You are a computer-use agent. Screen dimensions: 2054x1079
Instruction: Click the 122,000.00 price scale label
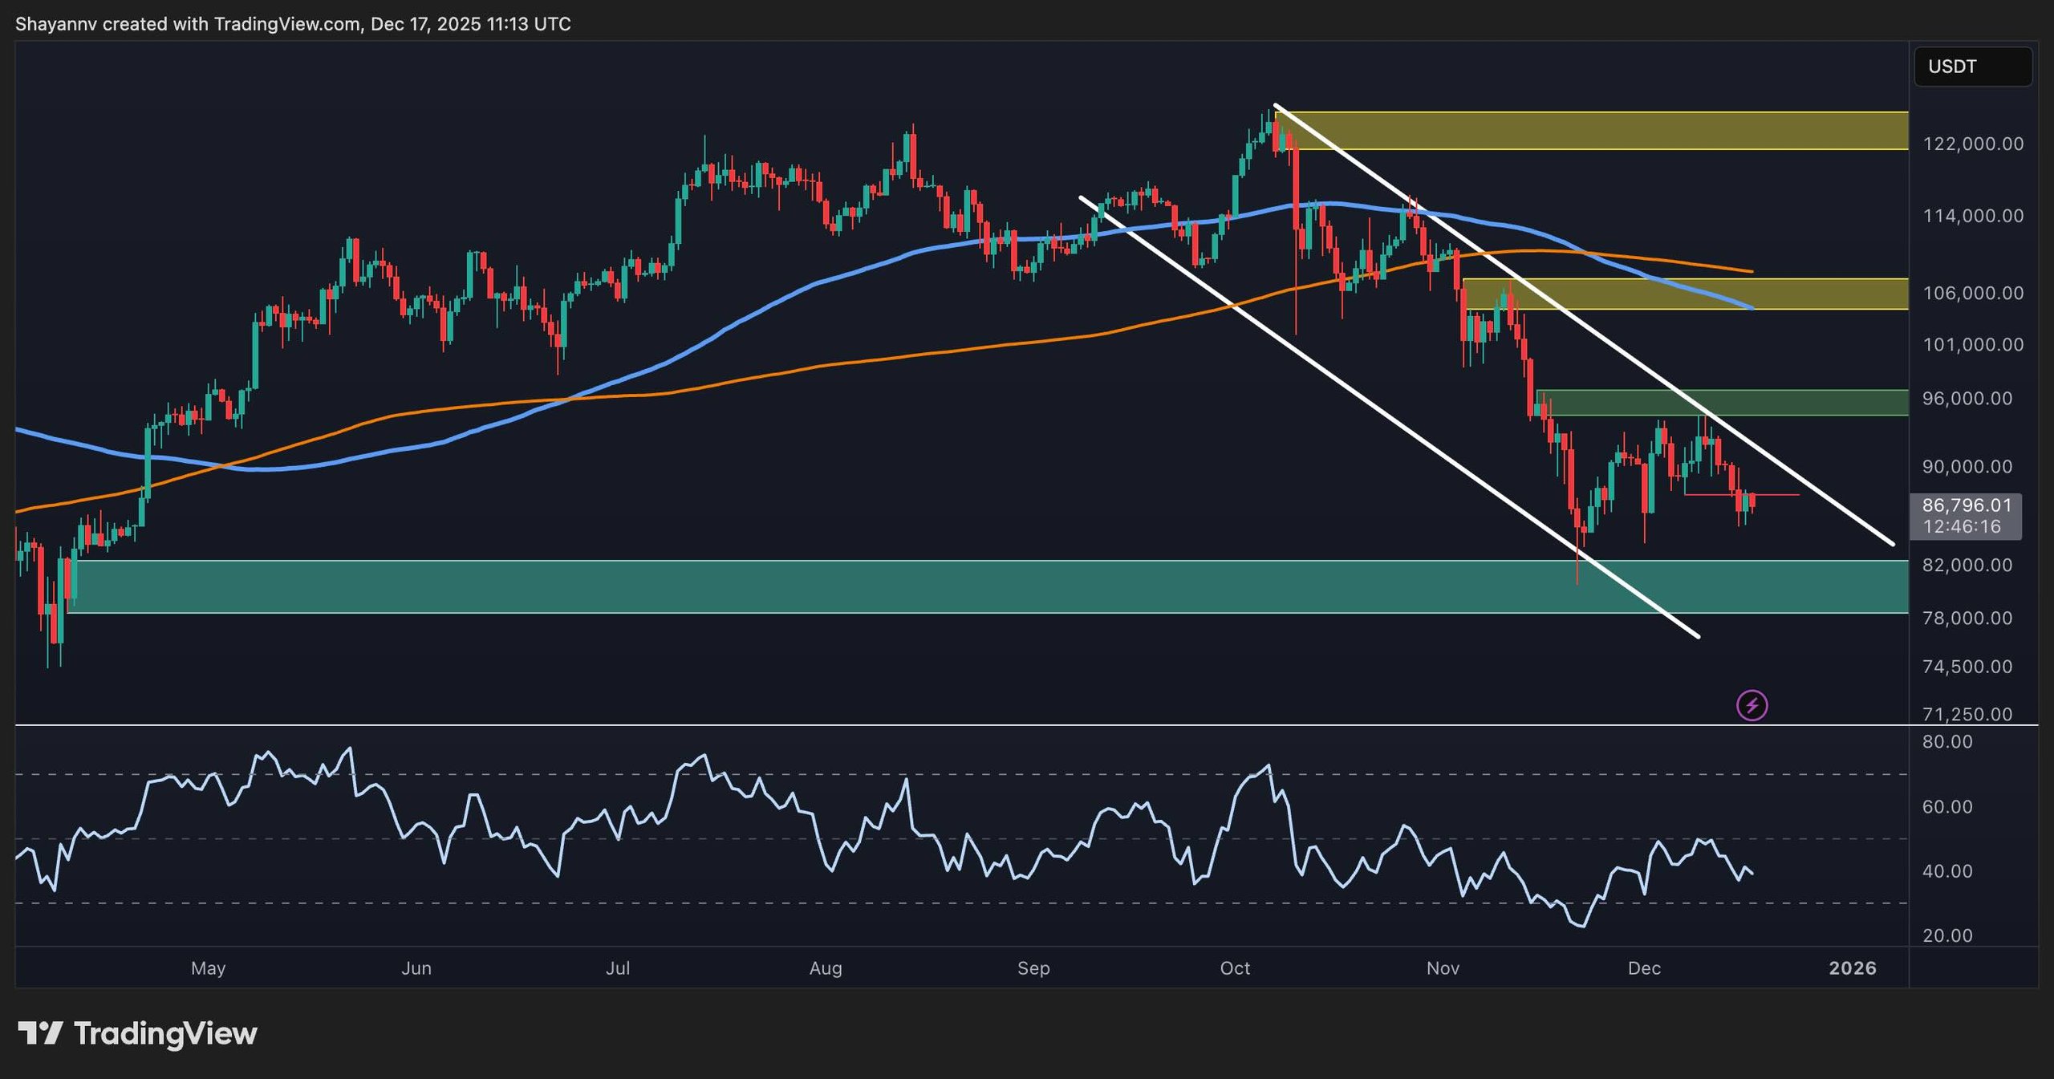coord(1973,144)
